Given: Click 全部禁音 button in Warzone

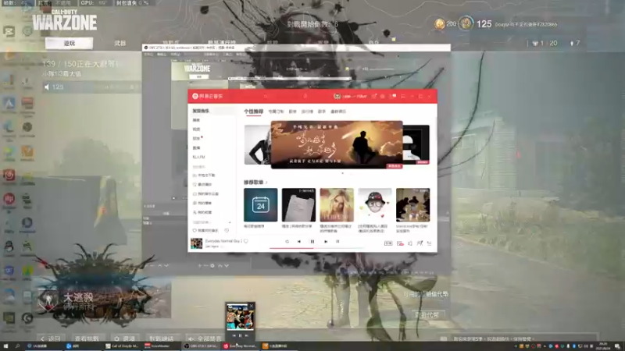Looking at the screenshot, I should click(204, 339).
